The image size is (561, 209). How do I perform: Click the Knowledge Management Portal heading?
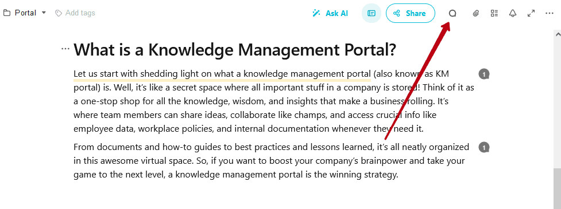coord(235,50)
